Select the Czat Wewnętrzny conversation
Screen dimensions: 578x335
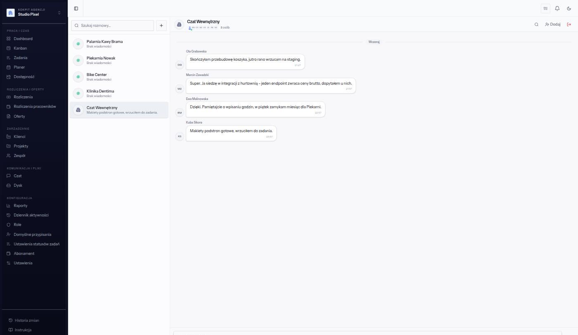tap(119, 110)
